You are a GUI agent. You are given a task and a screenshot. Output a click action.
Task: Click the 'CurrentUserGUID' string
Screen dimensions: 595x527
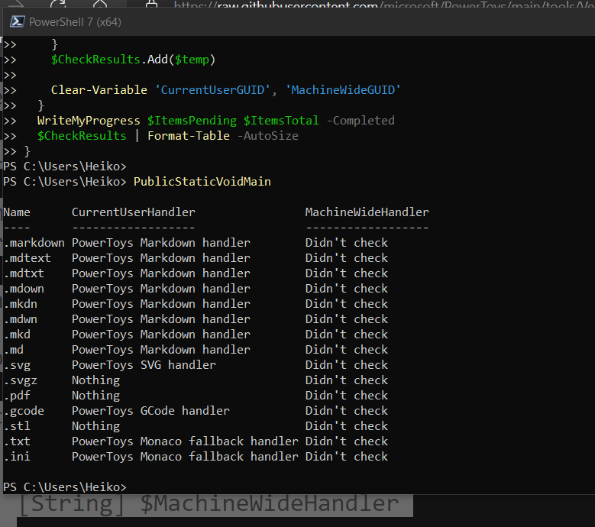point(212,90)
